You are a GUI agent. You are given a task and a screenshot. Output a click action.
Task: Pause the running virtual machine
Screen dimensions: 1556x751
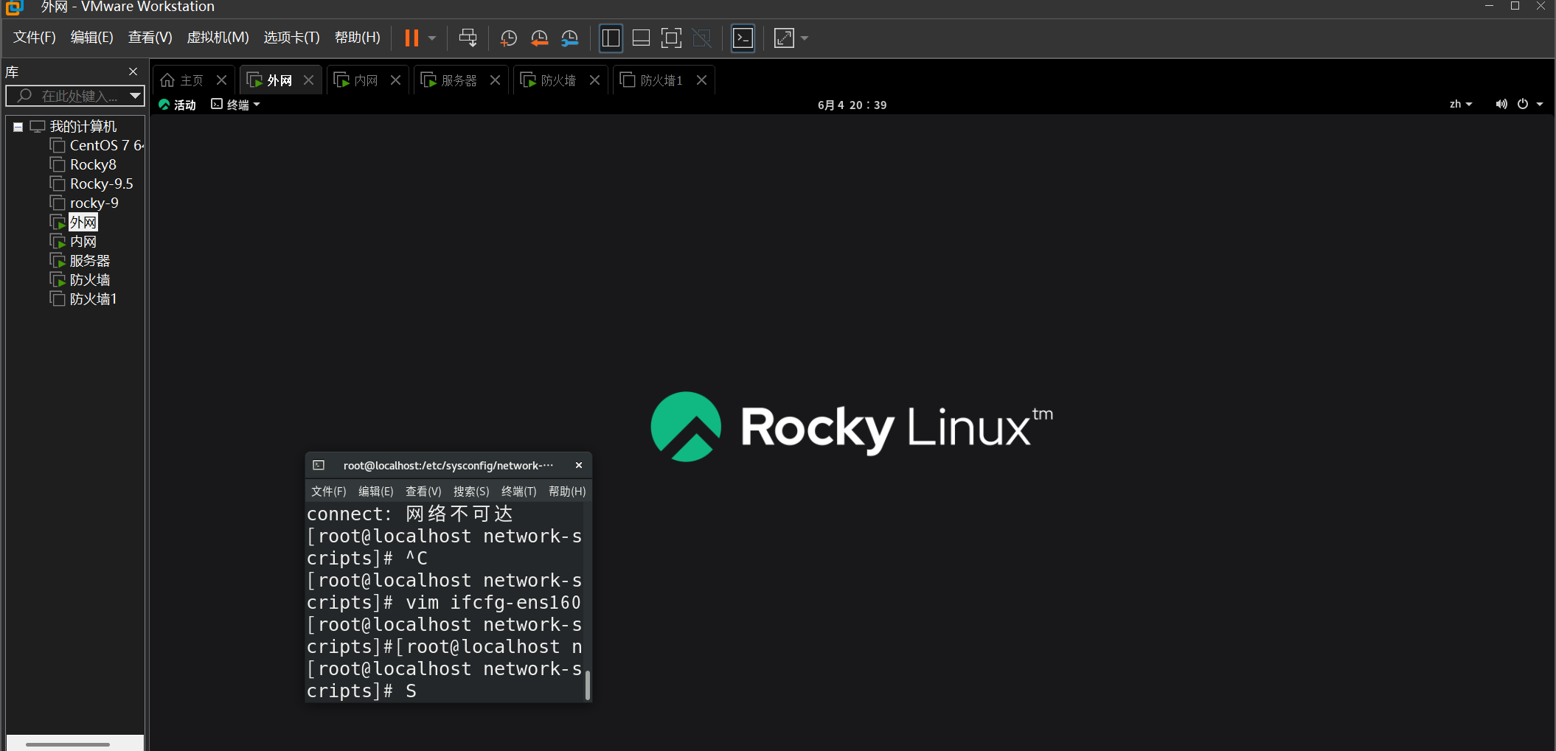pos(411,38)
